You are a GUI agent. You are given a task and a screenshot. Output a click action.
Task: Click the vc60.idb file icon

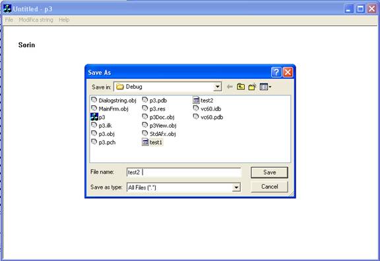point(196,108)
